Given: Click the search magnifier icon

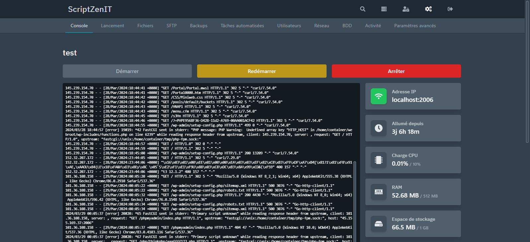Looking at the screenshot, I should (363, 9).
